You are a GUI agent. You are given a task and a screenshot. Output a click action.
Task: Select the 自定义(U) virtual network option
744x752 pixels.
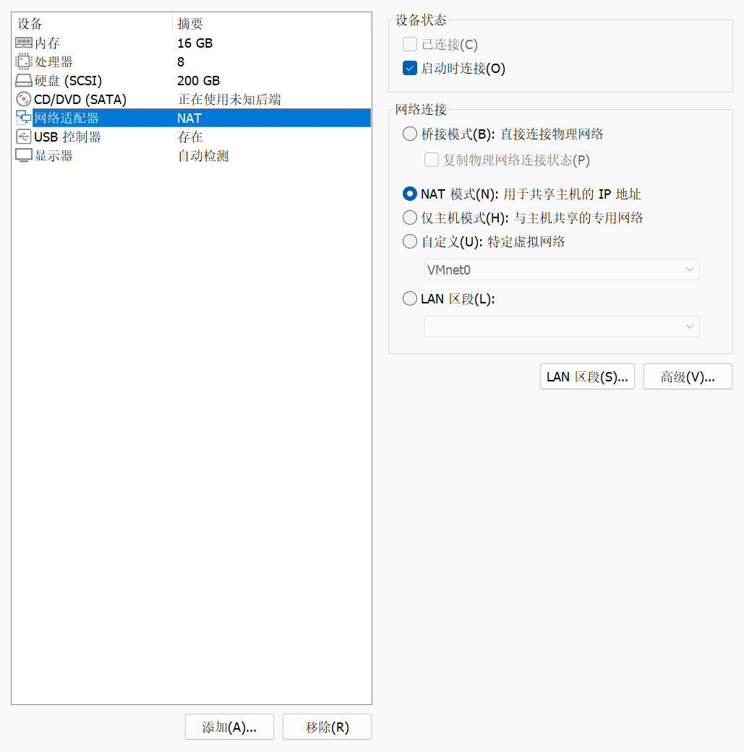pyautogui.click(x=409, y=241)
